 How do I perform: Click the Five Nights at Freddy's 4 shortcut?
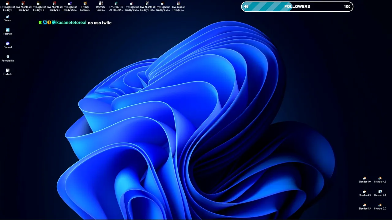tap(54, 6)
